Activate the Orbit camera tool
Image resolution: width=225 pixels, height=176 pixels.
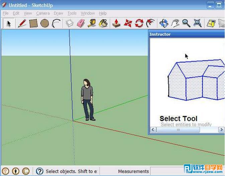(x=164, y=23)
